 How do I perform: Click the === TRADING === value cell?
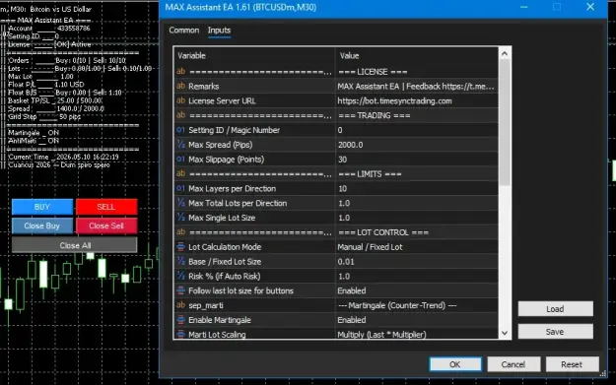point(417,115)
